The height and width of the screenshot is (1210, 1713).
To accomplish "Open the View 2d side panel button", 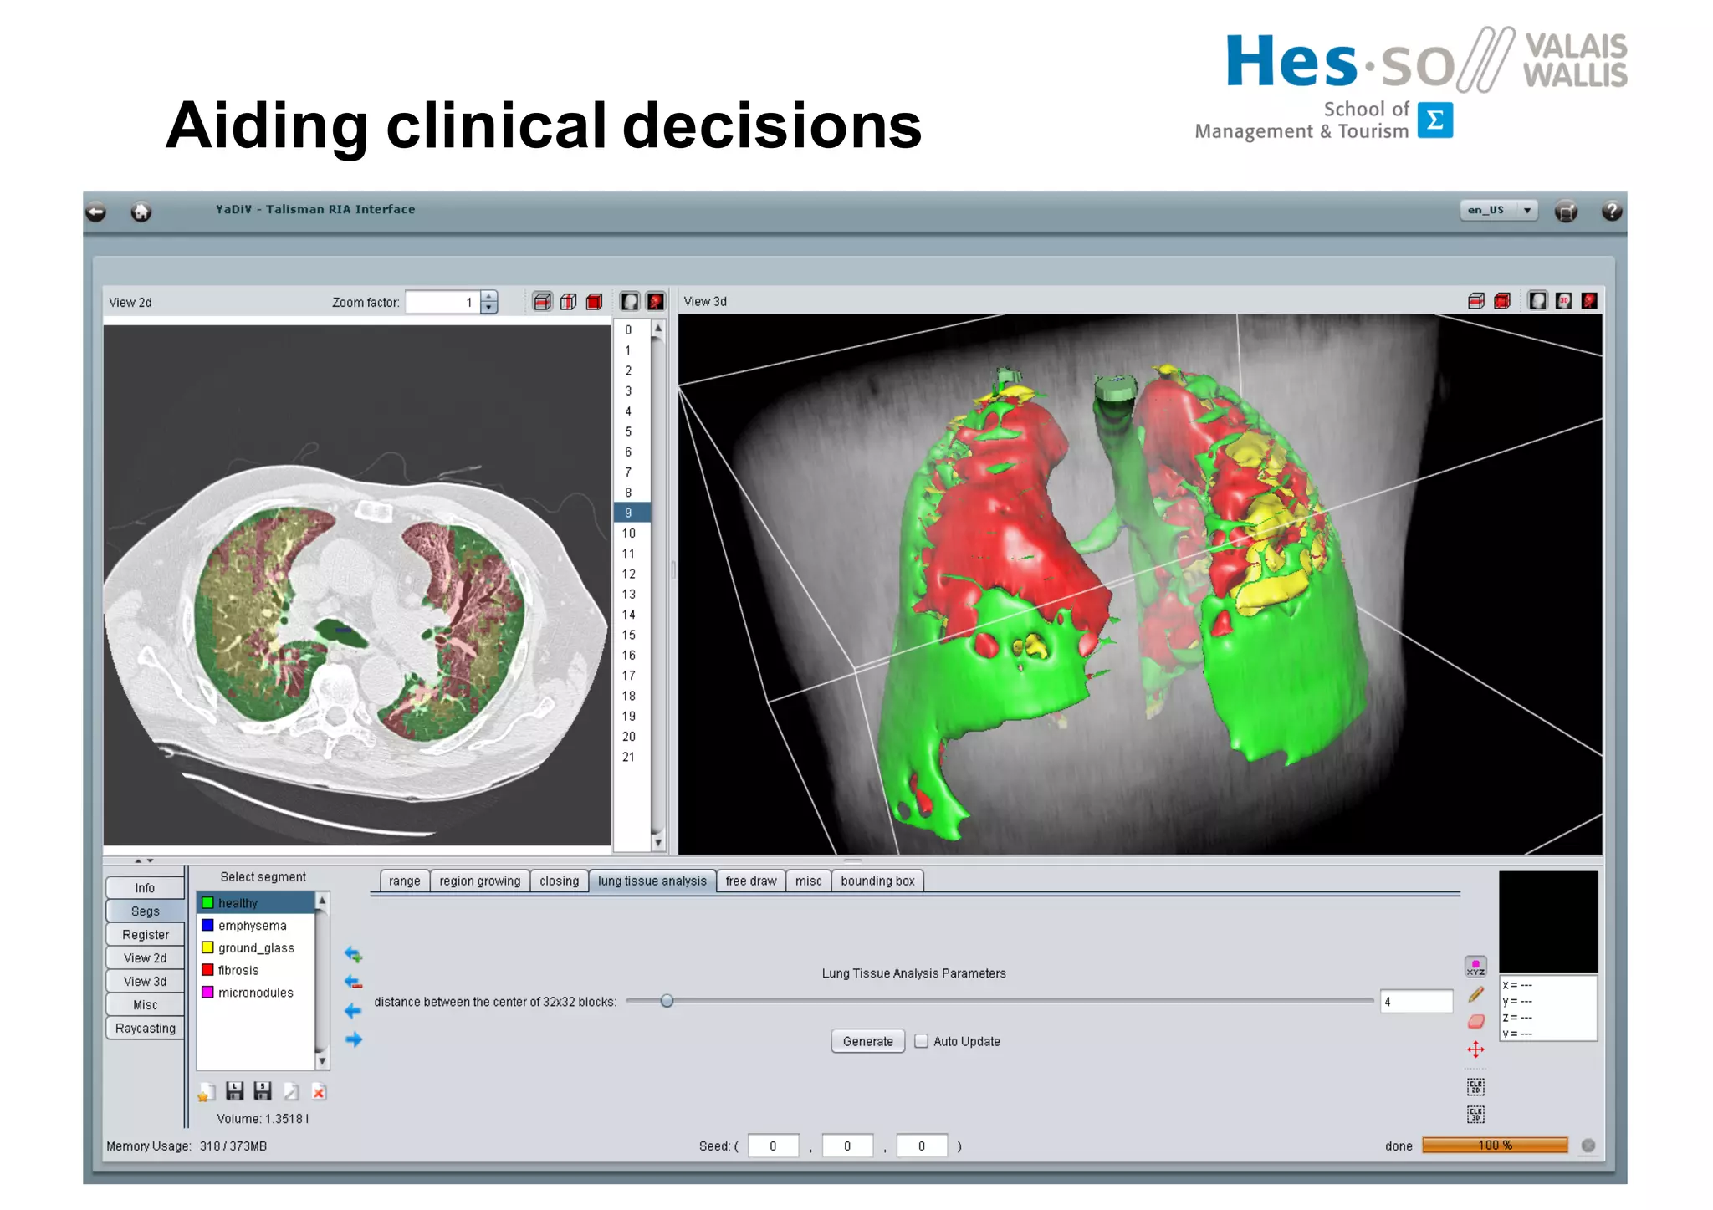I will tap(145, 958).
